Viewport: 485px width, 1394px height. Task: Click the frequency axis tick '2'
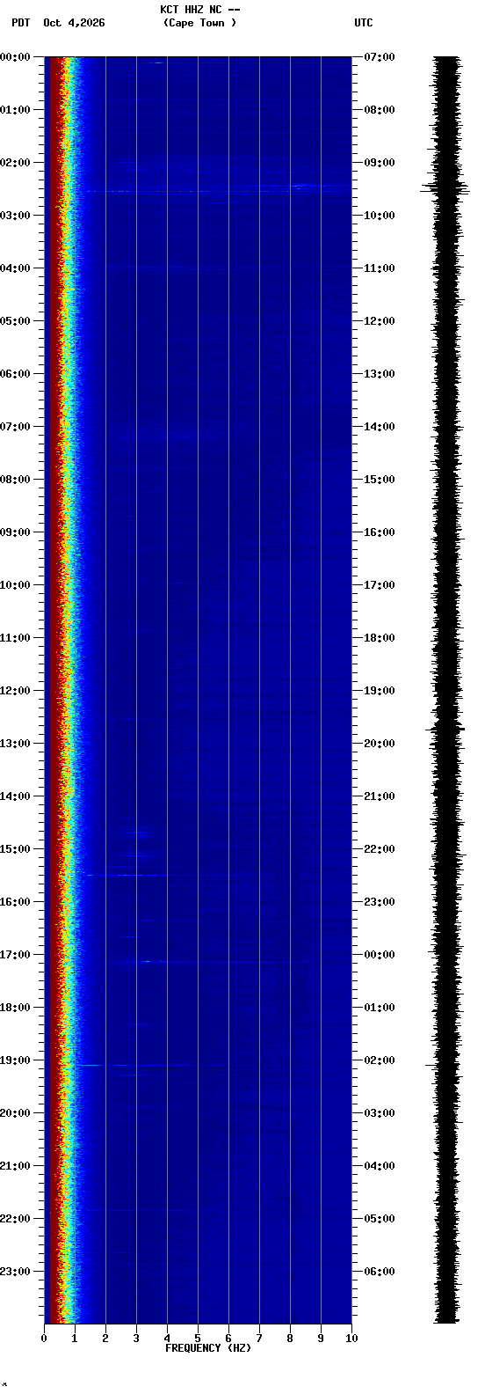click(x=105, y=1339)
